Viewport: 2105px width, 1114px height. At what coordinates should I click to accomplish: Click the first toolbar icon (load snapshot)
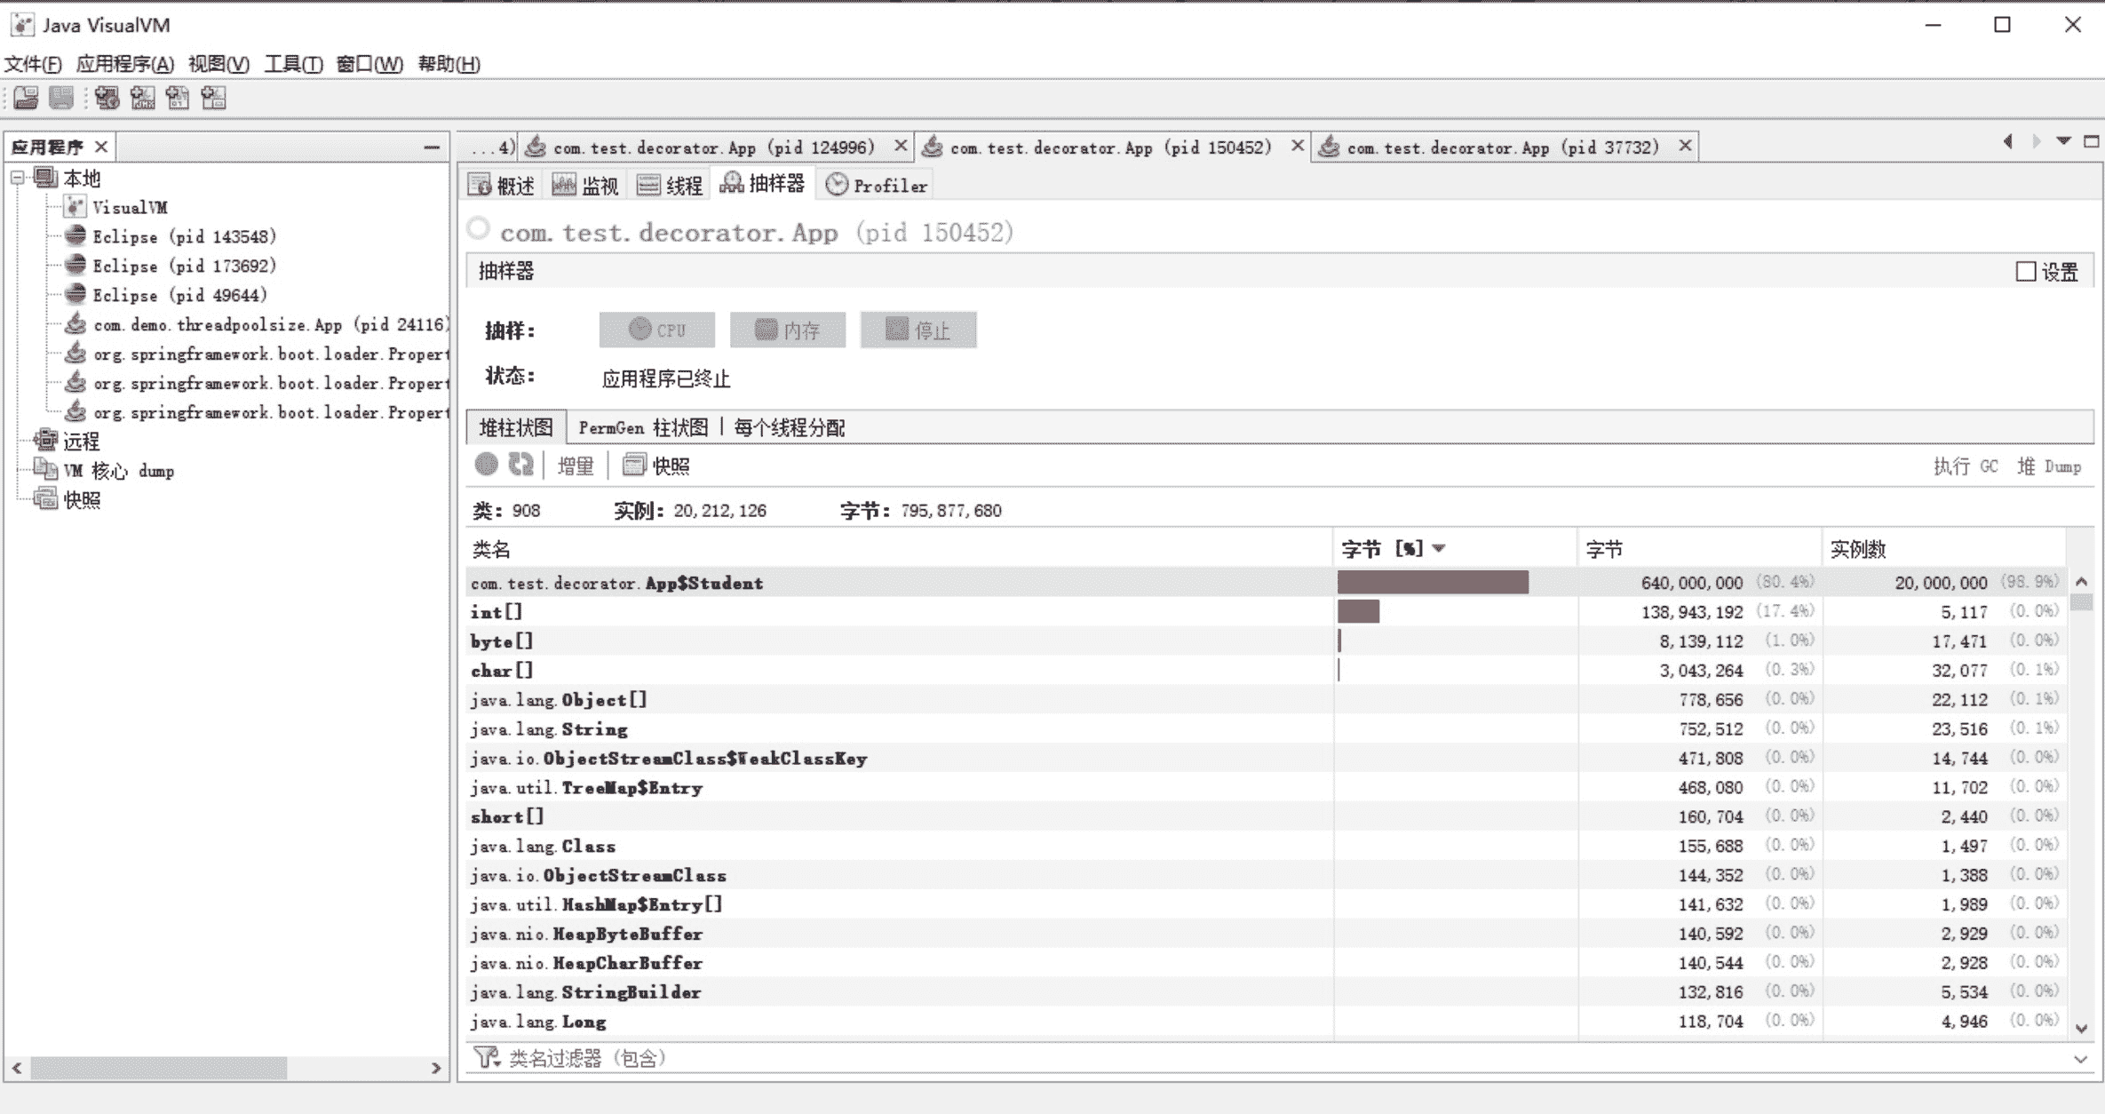tap(26, 98)
